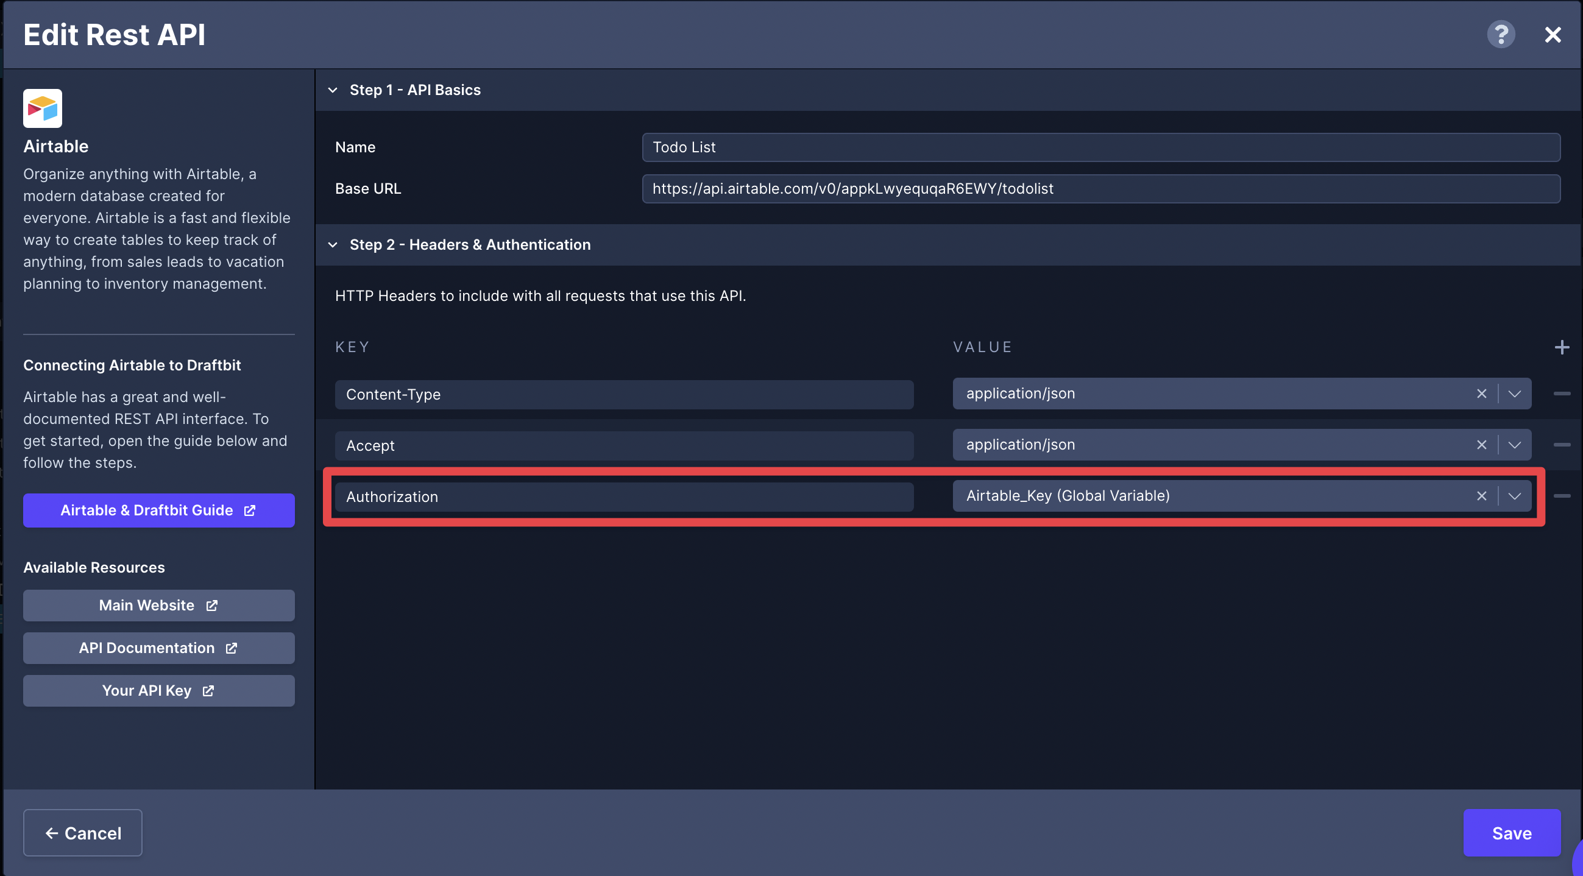Remove the Accept header row

[1562, 445]
